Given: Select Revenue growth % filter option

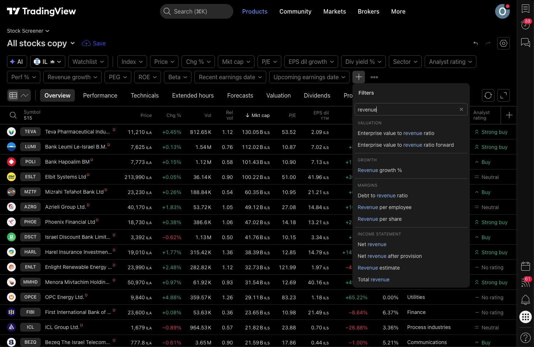Looking at the screenshot, I should (411, 170).
